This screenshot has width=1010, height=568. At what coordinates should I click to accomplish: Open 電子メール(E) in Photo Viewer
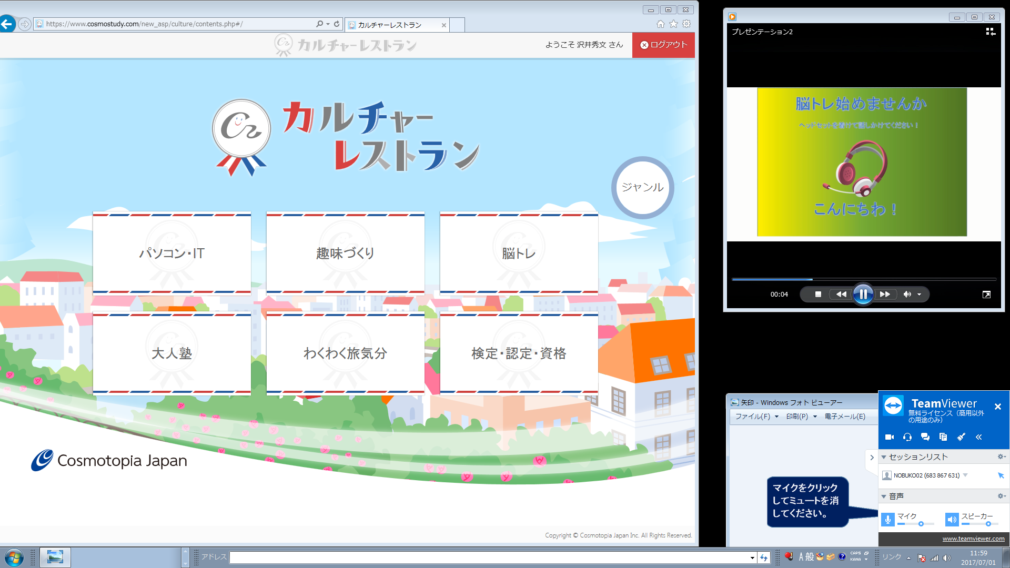click(x=845, y=417)
